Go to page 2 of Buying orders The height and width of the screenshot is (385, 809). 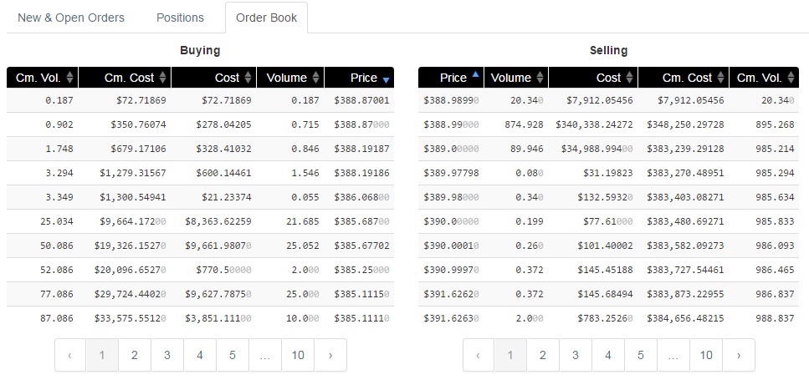tap(134, 355)
